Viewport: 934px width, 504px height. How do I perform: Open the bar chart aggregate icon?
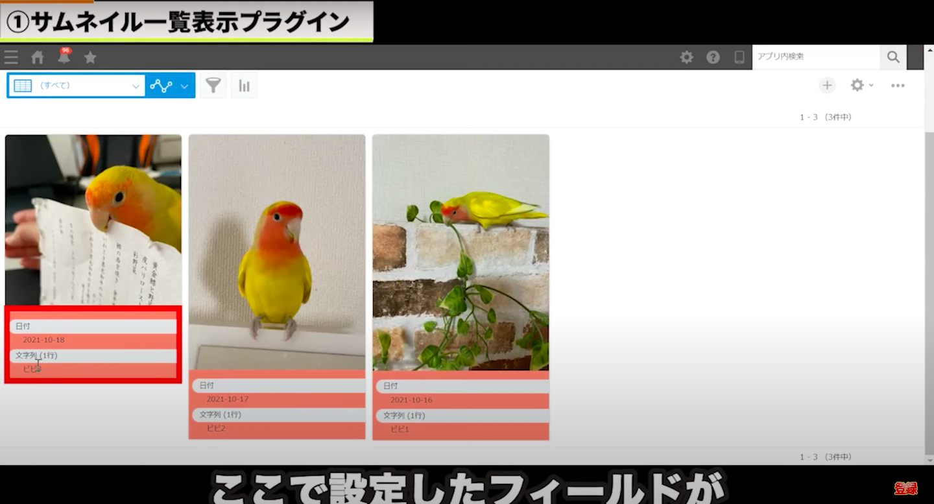coord(244,86)
